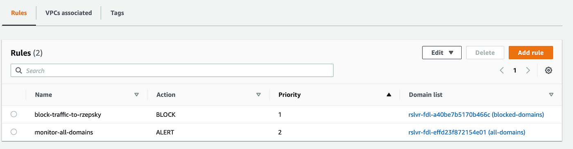Open the blocked-domains domain list link

pos(476,115)
